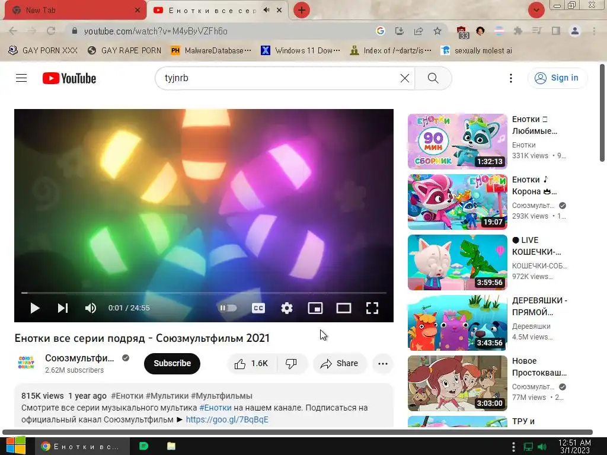Screen dimensions: 607x455
Task: Toggle closed captions in the player
Action: click(258, 308)
